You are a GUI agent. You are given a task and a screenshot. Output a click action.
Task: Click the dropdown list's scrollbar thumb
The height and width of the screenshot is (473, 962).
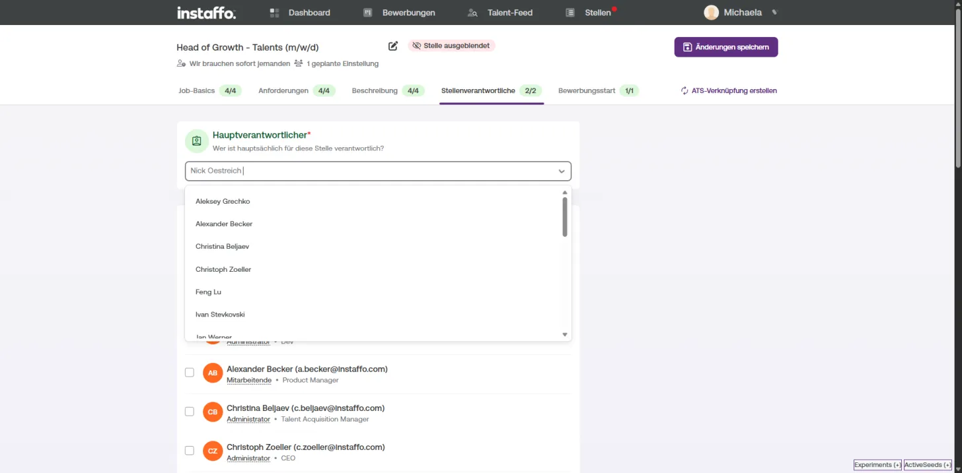point(565,216)
